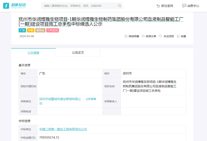This screenshot has width=207, height=141.
Task: Click the 微信分享 WeChat icon
Action: click(x=143, y=36)
